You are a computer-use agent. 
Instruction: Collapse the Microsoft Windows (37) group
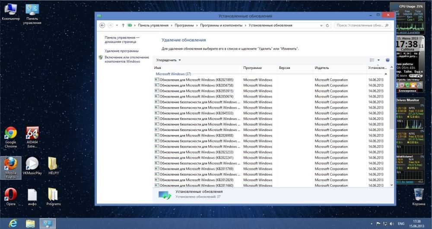[x=173, y=74]
